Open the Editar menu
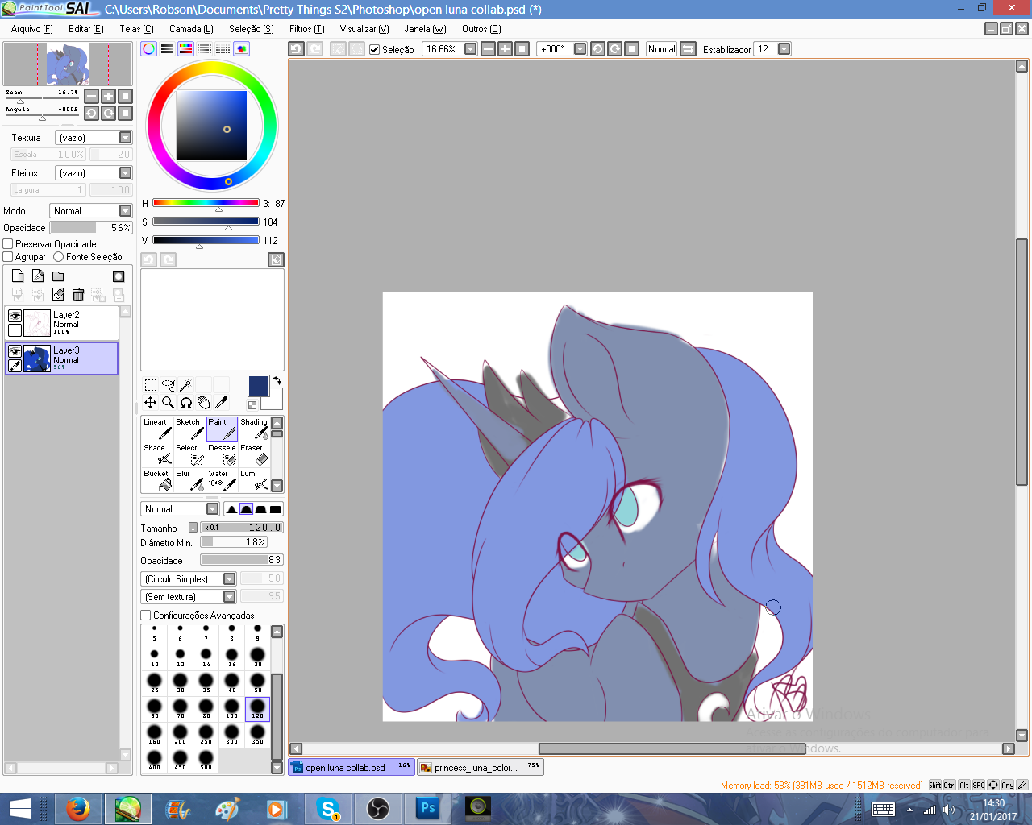The height and width of the screenshot is (825, 1032). (86, 29)
